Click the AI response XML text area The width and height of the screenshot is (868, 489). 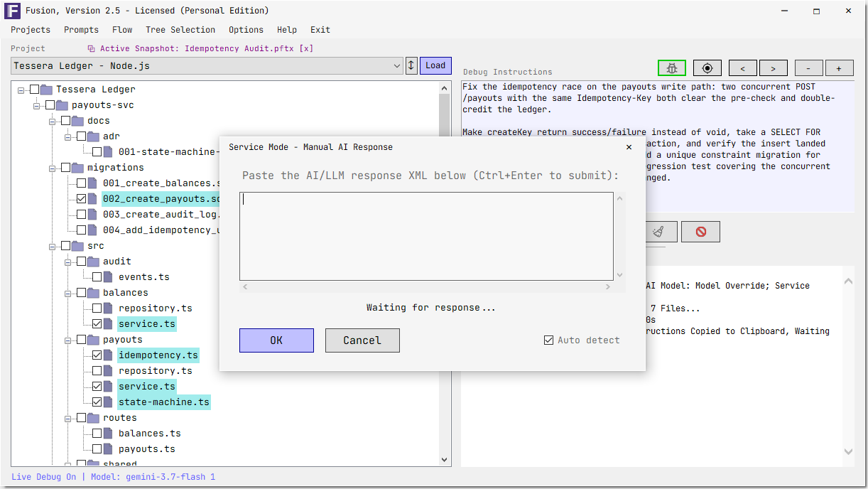point(426,236)
